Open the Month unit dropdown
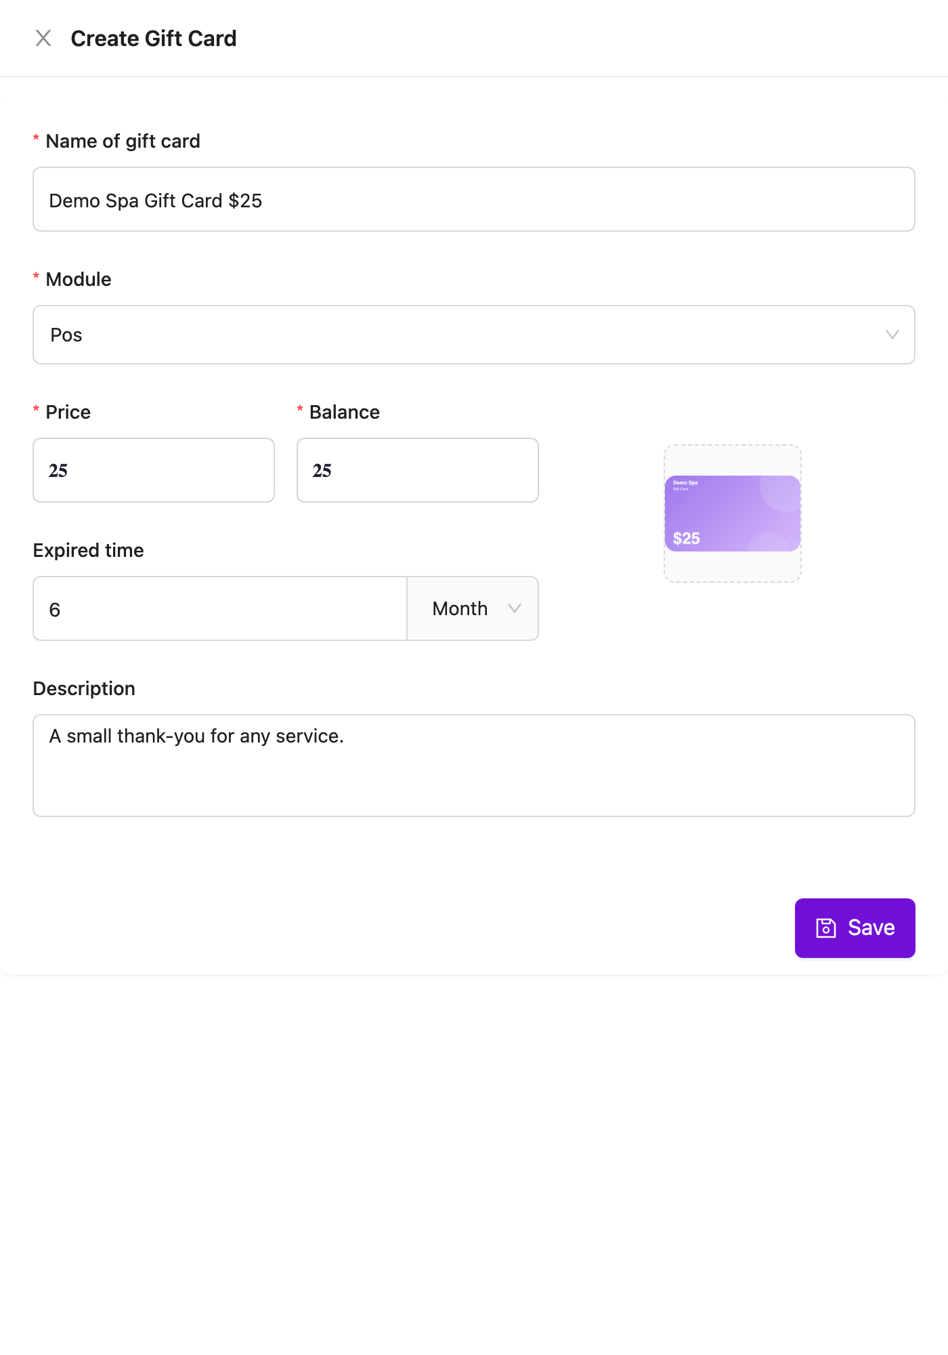 (473, 608)
